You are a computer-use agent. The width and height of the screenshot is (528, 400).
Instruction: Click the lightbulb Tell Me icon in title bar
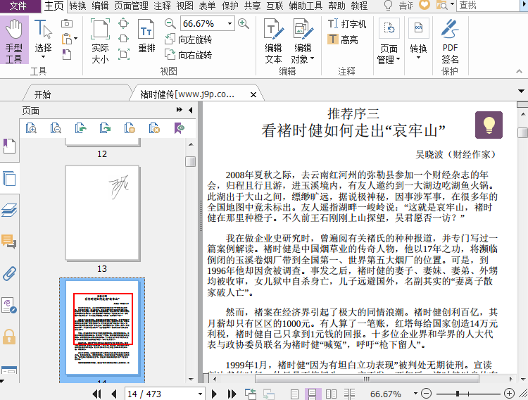388,6
